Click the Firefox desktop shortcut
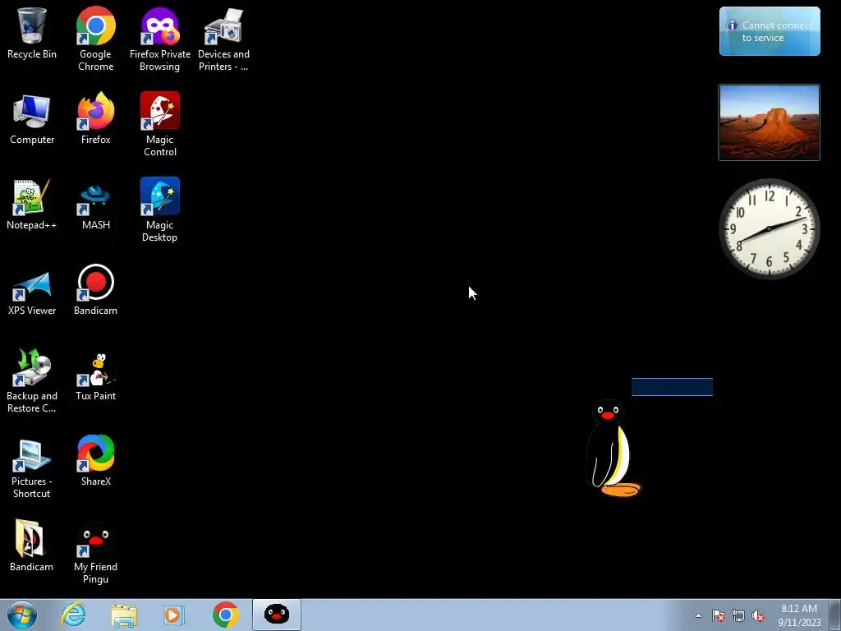The image size is (841, 631). tap(95, 118)
